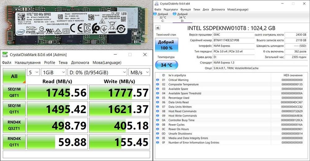The height and width of the screenshot is (161, 310).
Task: Click the serial number field BTNH11740E3Z1P0B
Action: pos(233,40)
